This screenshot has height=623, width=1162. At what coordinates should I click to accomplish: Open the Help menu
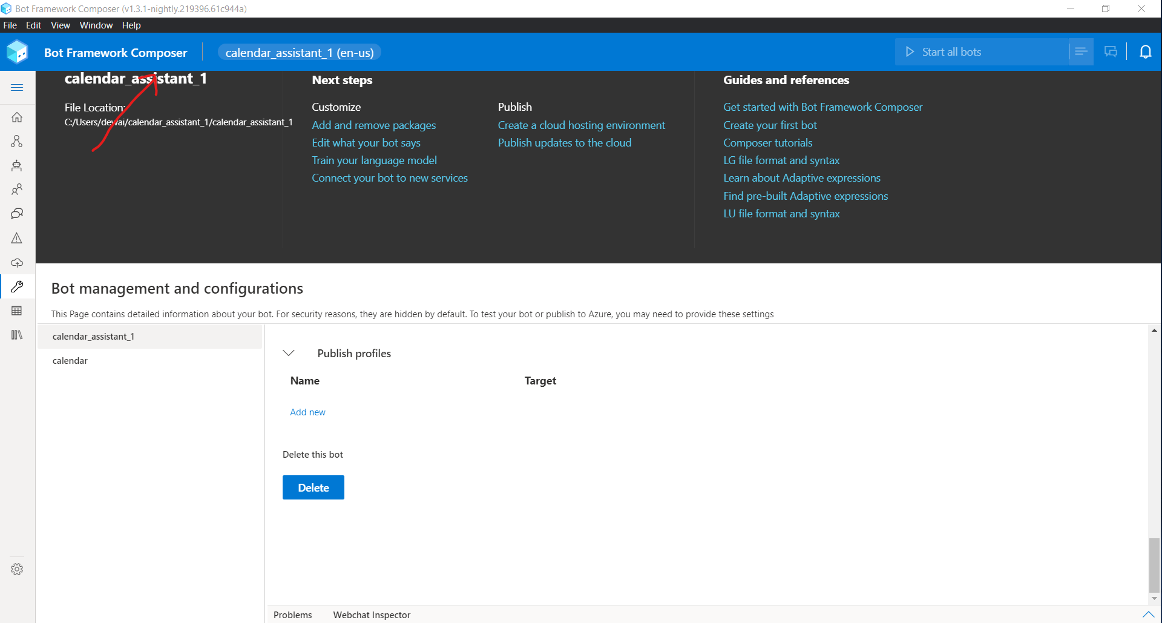coord(131,25)
